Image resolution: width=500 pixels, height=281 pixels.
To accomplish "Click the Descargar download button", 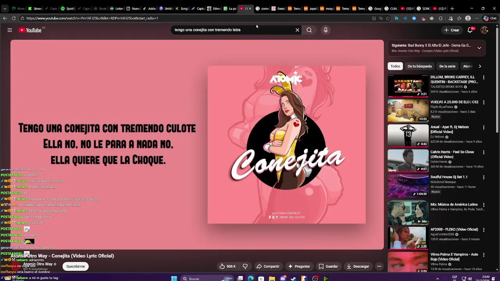I will (358, 267).
